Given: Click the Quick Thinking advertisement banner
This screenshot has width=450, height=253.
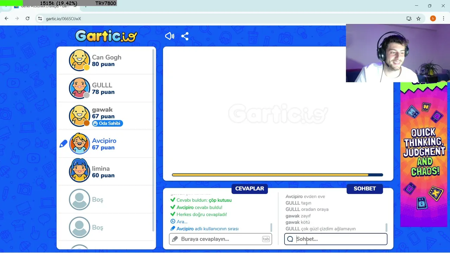Looking at the screenshot, I should [x=424, y=155].
